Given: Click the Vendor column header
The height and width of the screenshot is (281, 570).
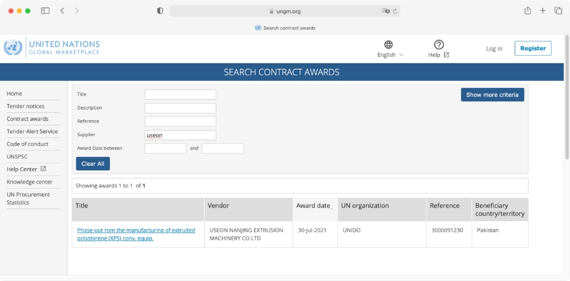Looking at the screenshot, I should [249, 209].
